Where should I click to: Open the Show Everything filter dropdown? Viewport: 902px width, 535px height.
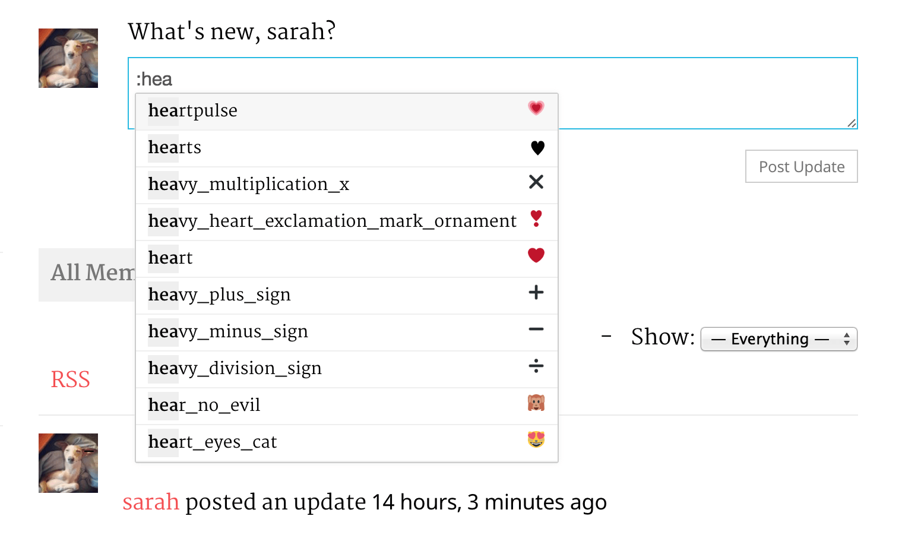778,339
